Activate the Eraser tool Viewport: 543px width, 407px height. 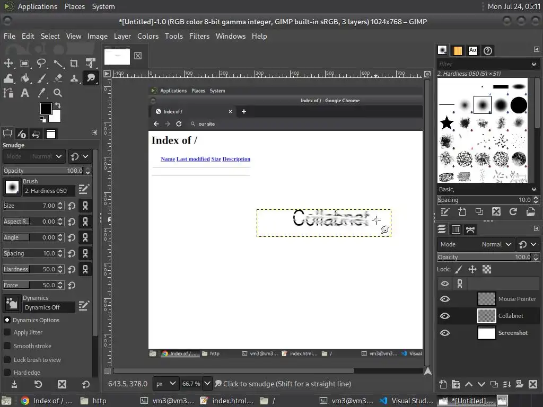58,78
